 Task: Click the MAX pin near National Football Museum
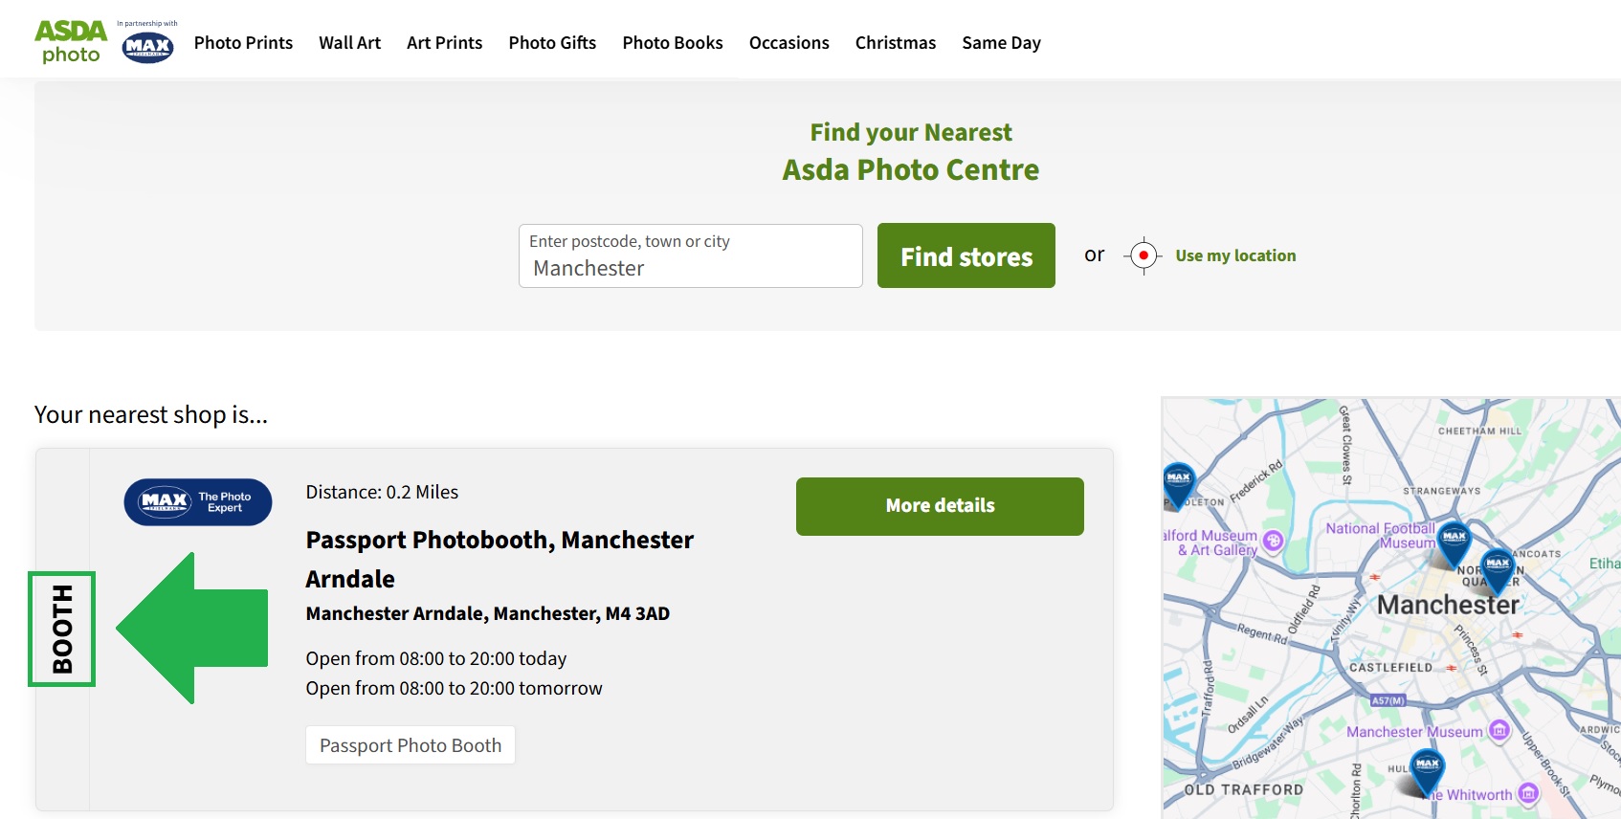1454,536
